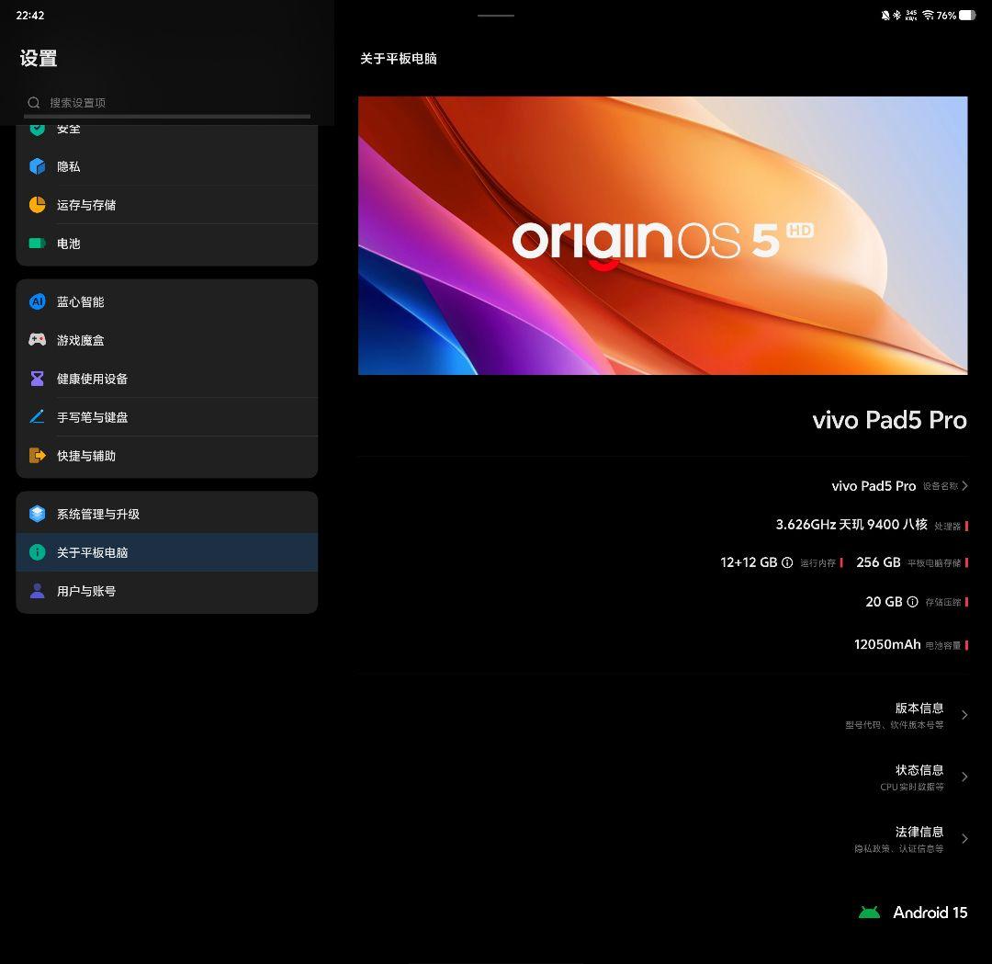Screen dimensions: 992x964
Task: Open 电池 (Battery) settings via its icon
Action: 37,243
